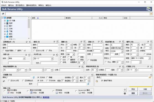This screenshot has width=154, height=102.
Task: Increase the Remove 开头 spinner value
Action: 71,44
